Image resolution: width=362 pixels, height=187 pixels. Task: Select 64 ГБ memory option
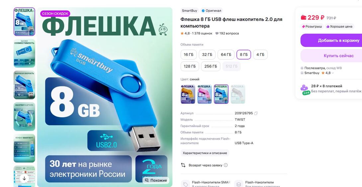click(x=226, y=55)
